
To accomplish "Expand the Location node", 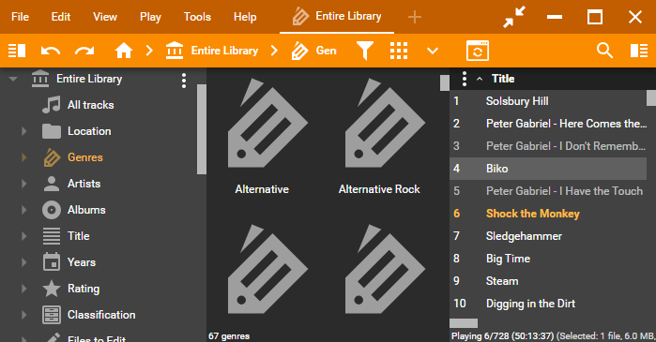I will click(x=23, y=131).
